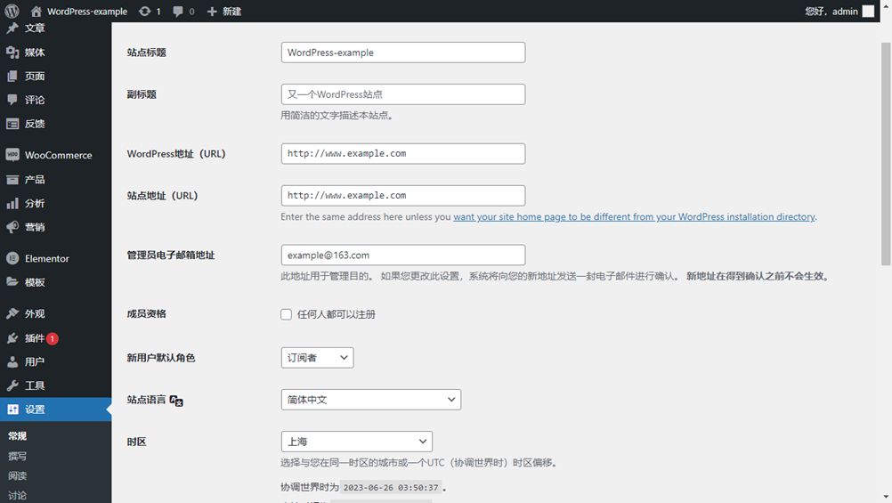Viewport: 892px width, 503px height.
Task: Click the translation icon beside 站点语言
Action: (x=176, y=401)
